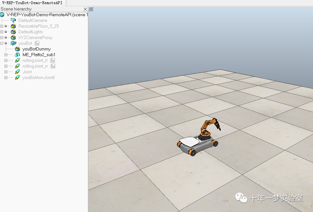This screenshot has height=212, width=313.
Task: Toggle the model dot beside XYZCameraProxy
Action: [6, 37]
